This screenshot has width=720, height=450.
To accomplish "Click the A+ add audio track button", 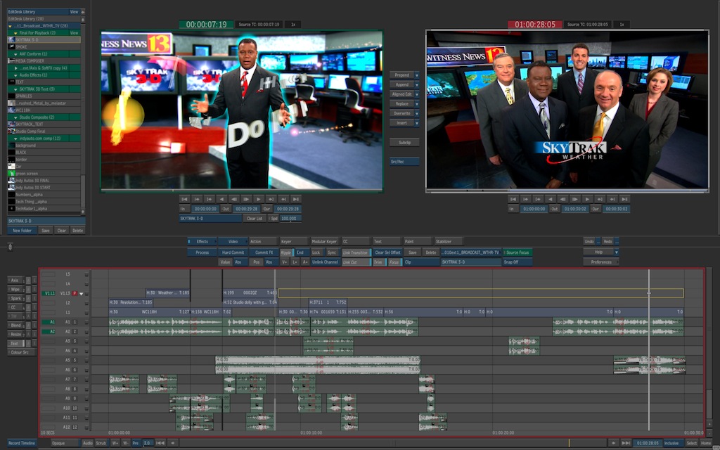I will click(x=305, y=262).
